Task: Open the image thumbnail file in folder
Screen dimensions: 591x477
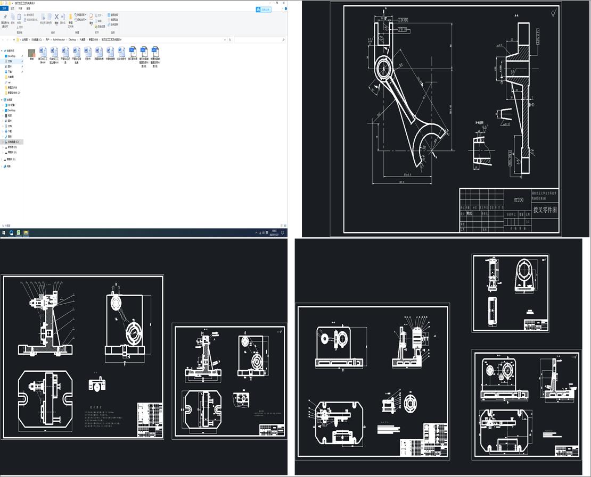Action: pos(31,53)
